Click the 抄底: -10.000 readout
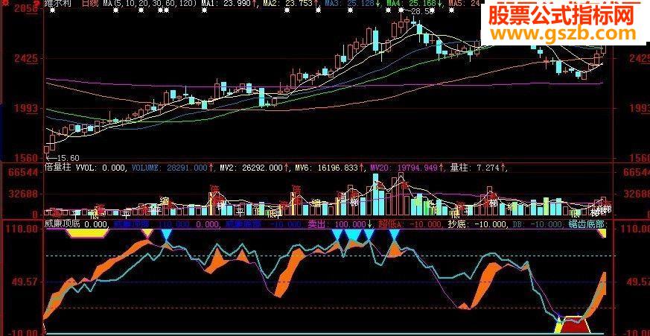Image resolution: width=650 pixels, height=336 pixels. coord(477,224)
